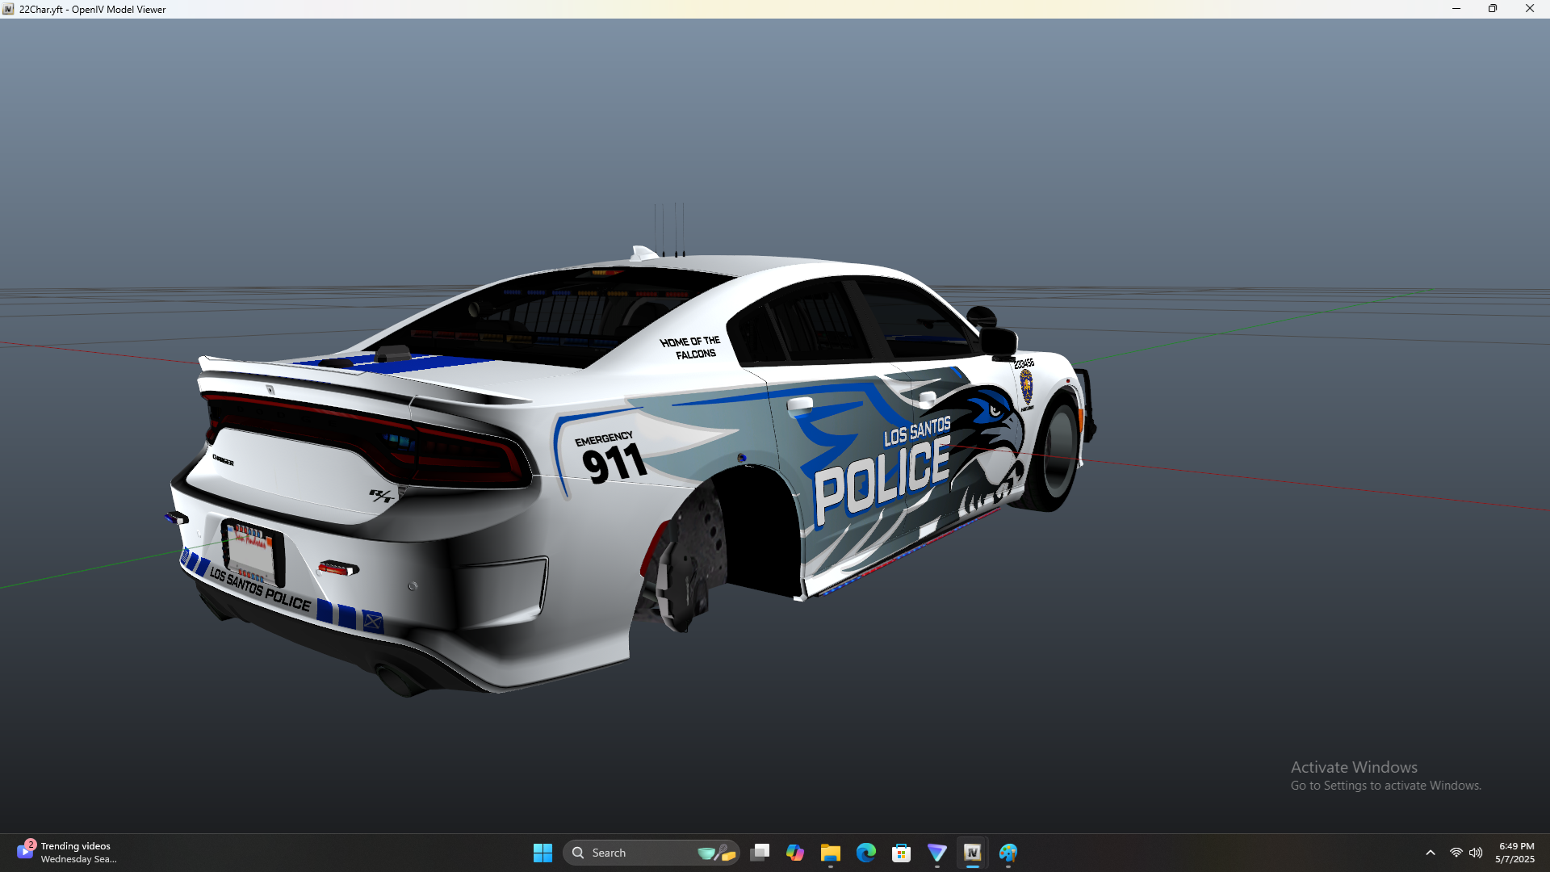Open the clock and date panel
Image resolution: width=1550 pixels, height=872 pixels.
click(x=1515, y=853)
